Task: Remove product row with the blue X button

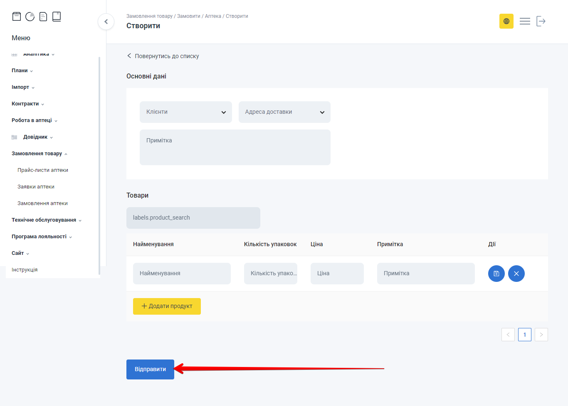Action: click(516, 274)
